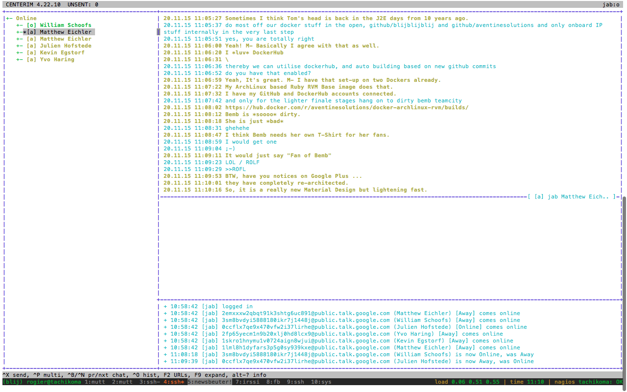
Task: Click log line for 1lml8h1dyfars3p5g0sy939kxe coming online
Action: click(x=342, y=347)
